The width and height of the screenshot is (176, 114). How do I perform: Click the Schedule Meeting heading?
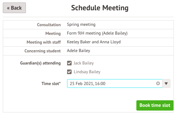pos(100,8)
